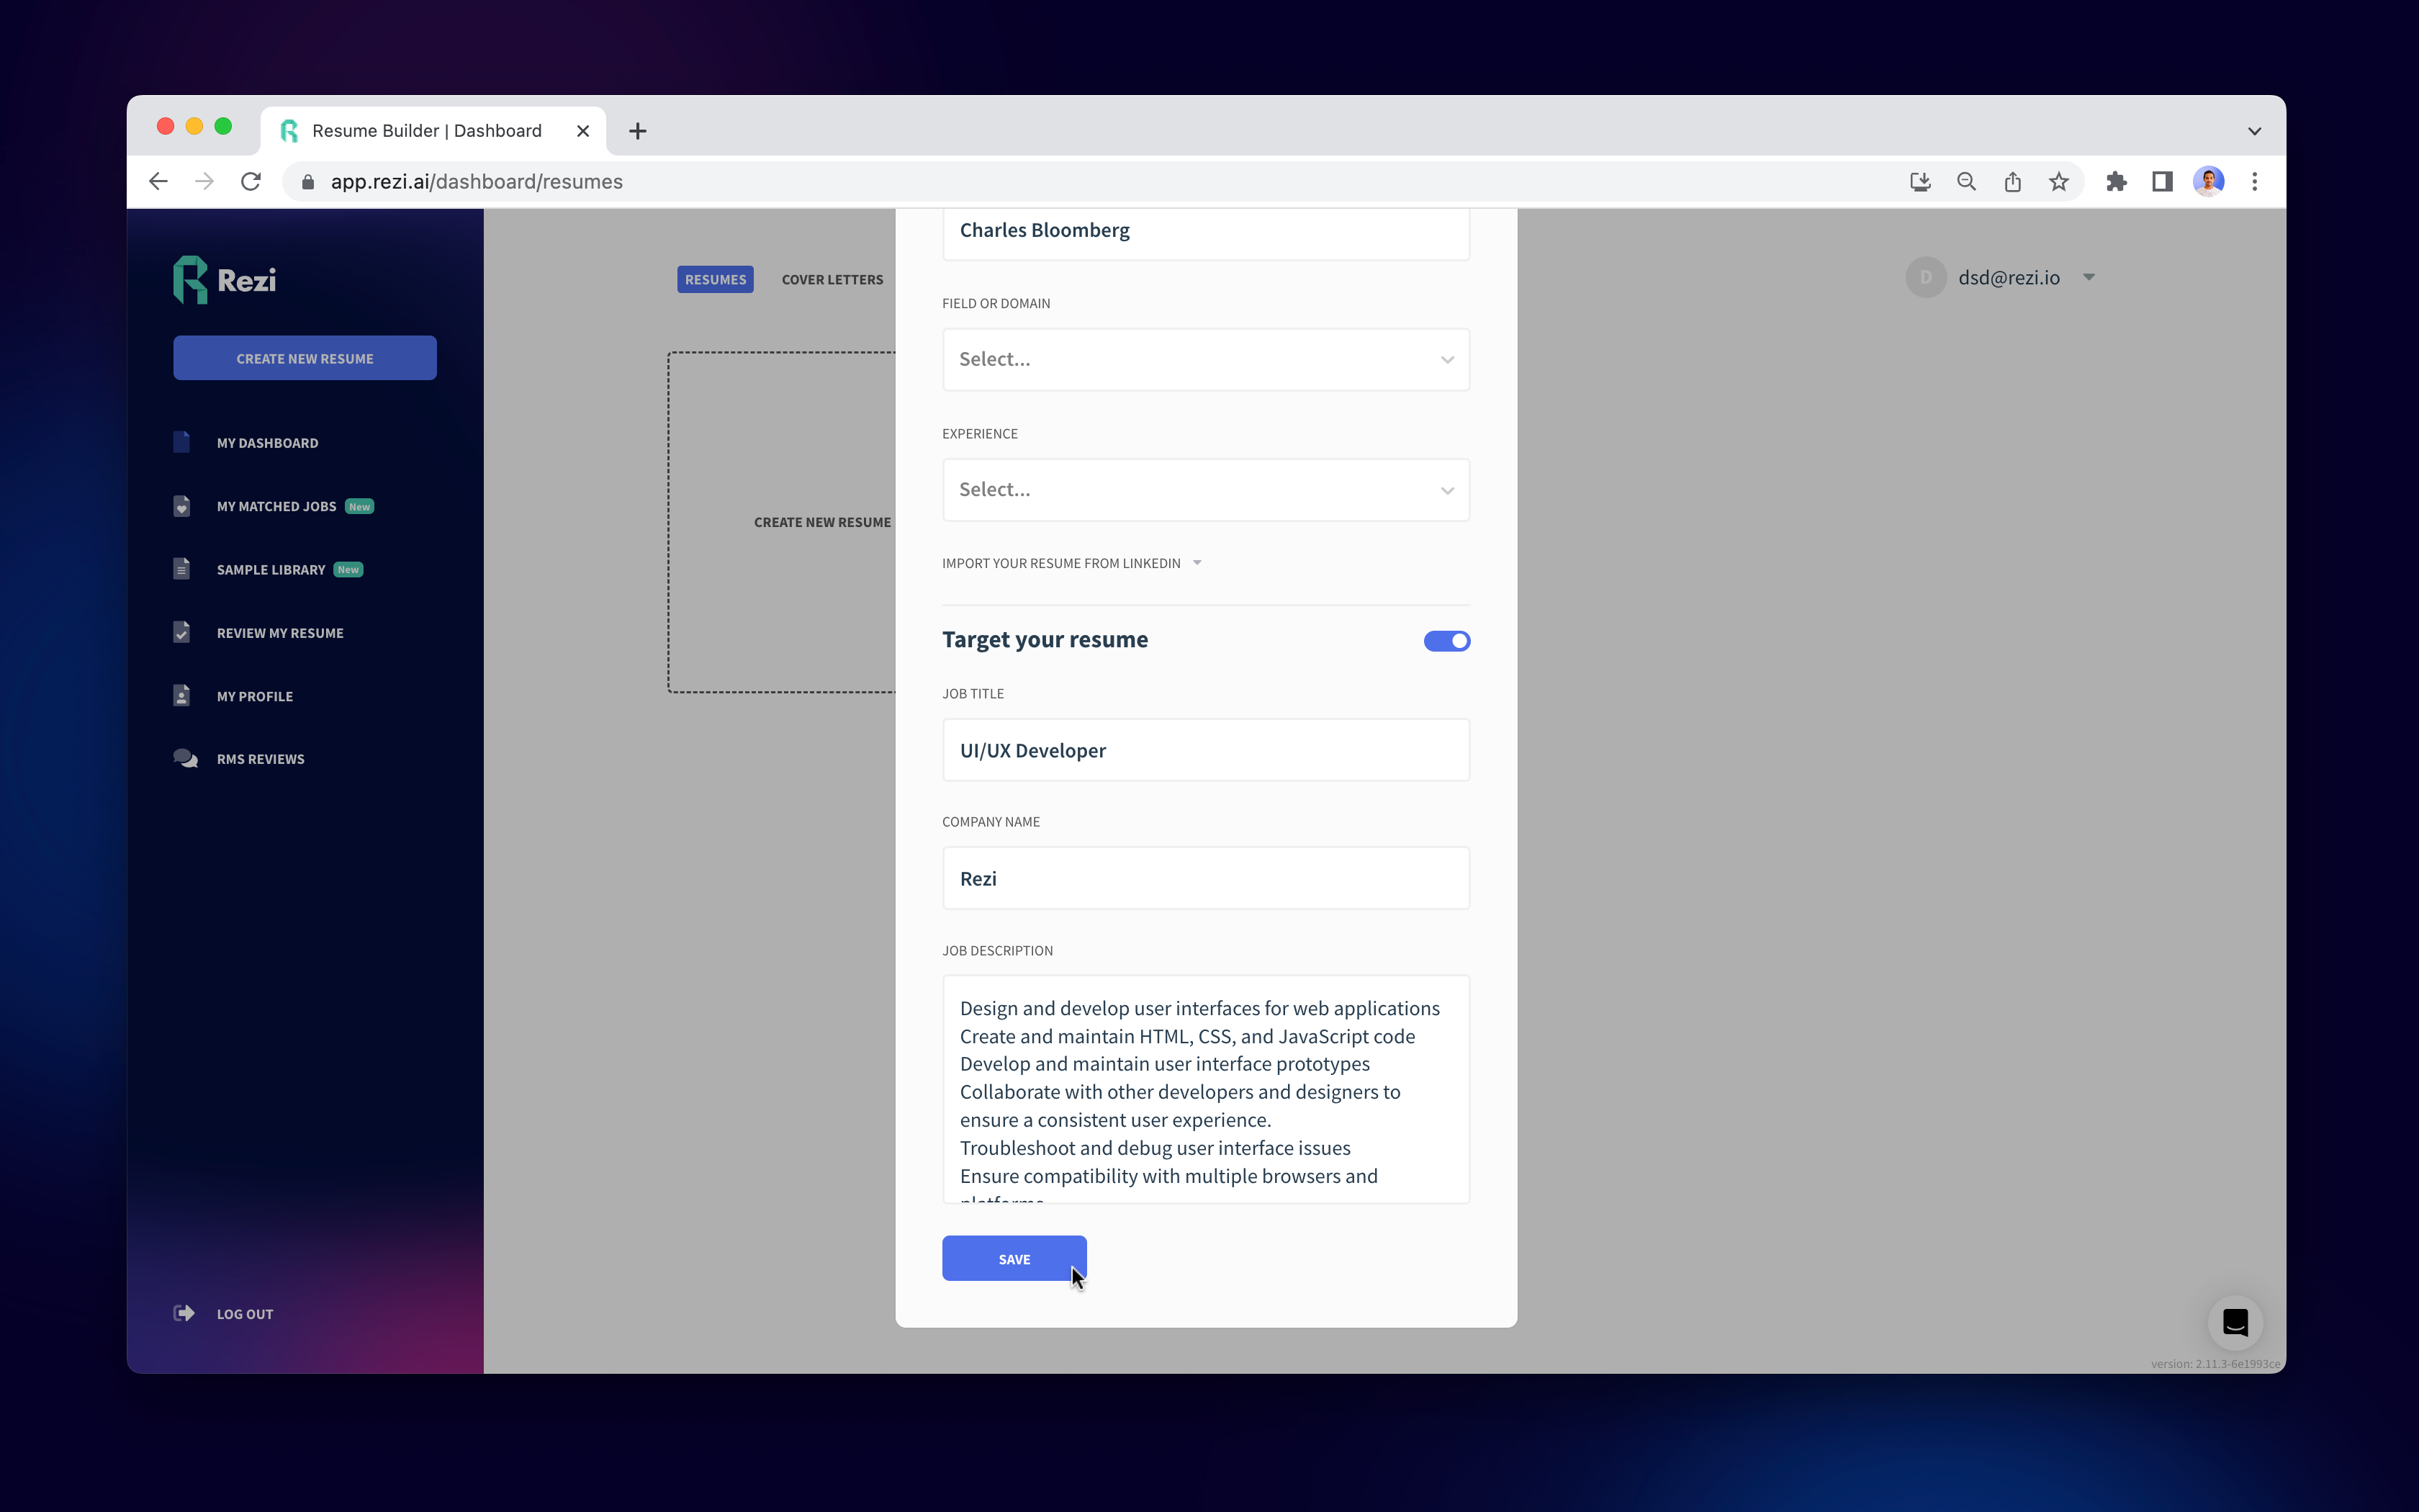Screen dimensions: 2419x1512
Task: Open the chat support widget icon
Action: (2235, 1322)
